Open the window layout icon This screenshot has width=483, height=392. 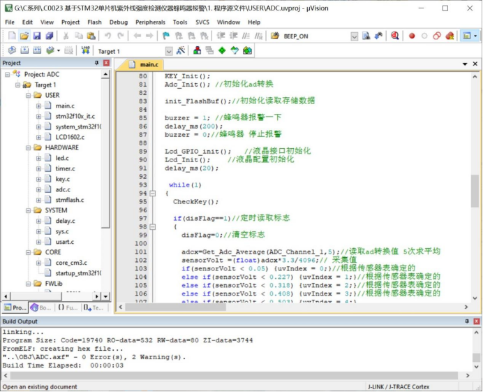(x=467, y=36)
